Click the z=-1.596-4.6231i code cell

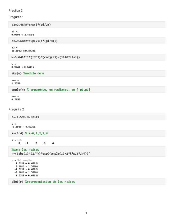[x=87, y=117]
